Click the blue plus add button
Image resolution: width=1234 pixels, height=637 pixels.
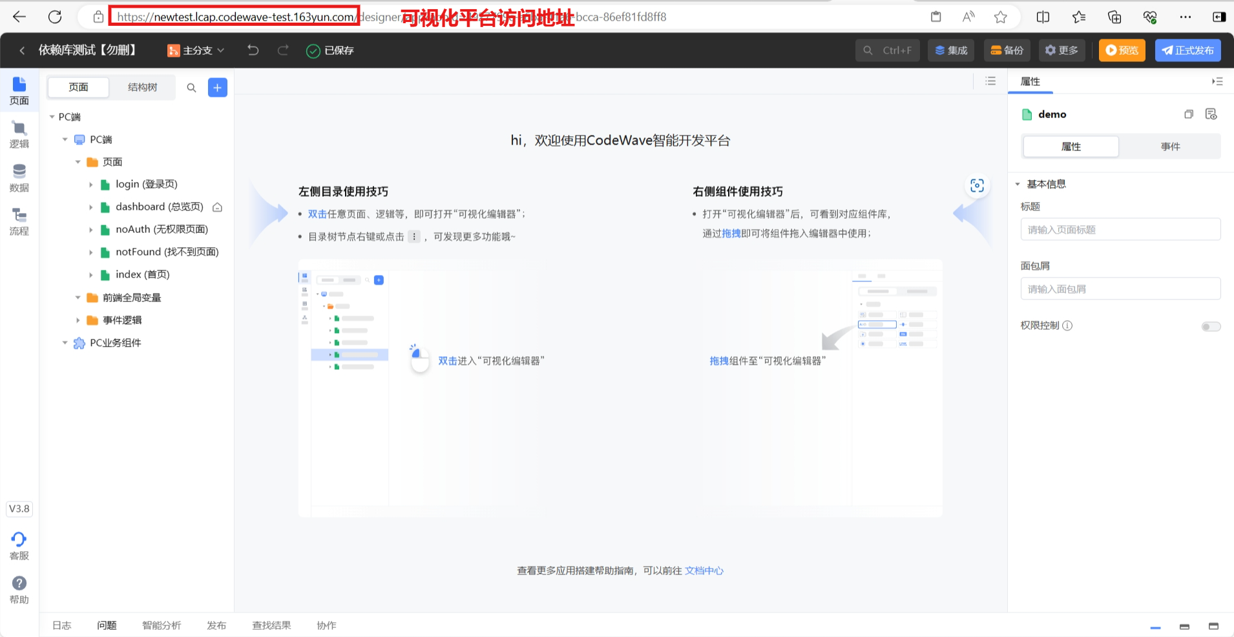click(x=218, y=87)
